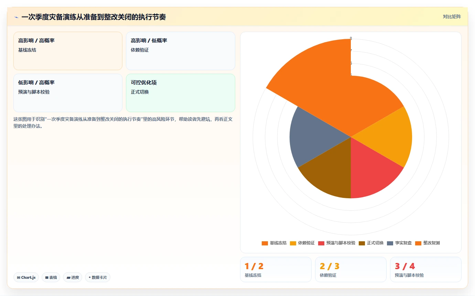Image resolution: width=475 pixels, height=296 pixels.
Task: Click the 依赖验证 label in the chart legend
Action: (x=306, y=243)
